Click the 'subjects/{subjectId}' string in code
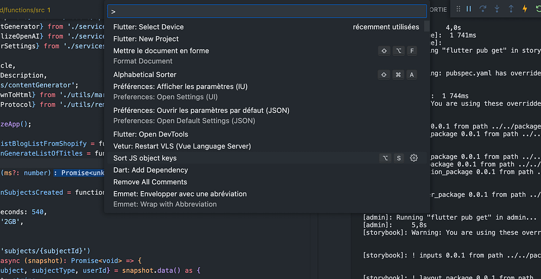Screen dimensions: 541x279 pos(44,250)
